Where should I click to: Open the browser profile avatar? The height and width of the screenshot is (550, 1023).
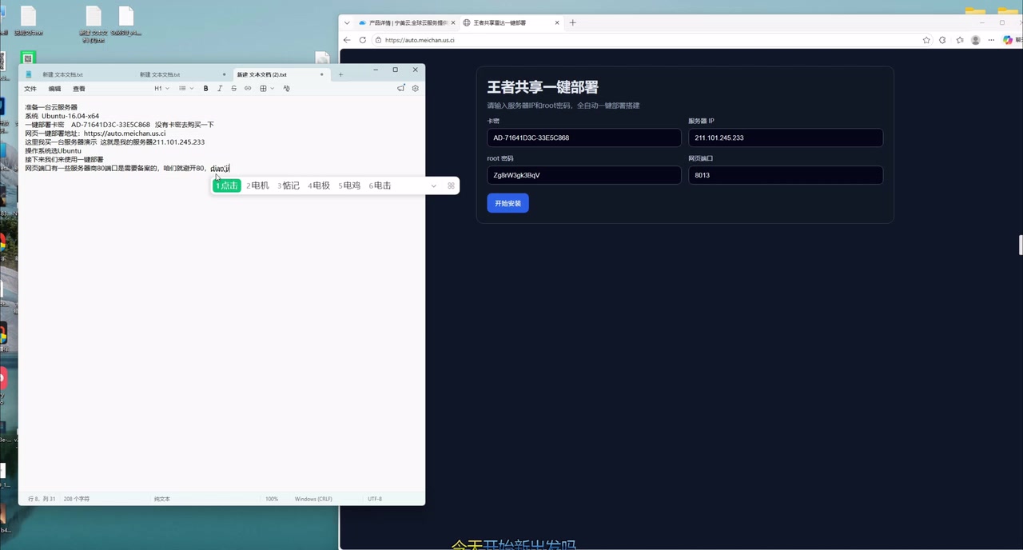[976, 40]
